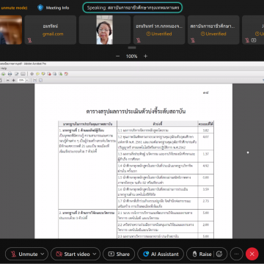The image size is (264, 264).
Task: Click the second yellow comment bubble icon
Action: pyautogui.click(x=43, y=73)
